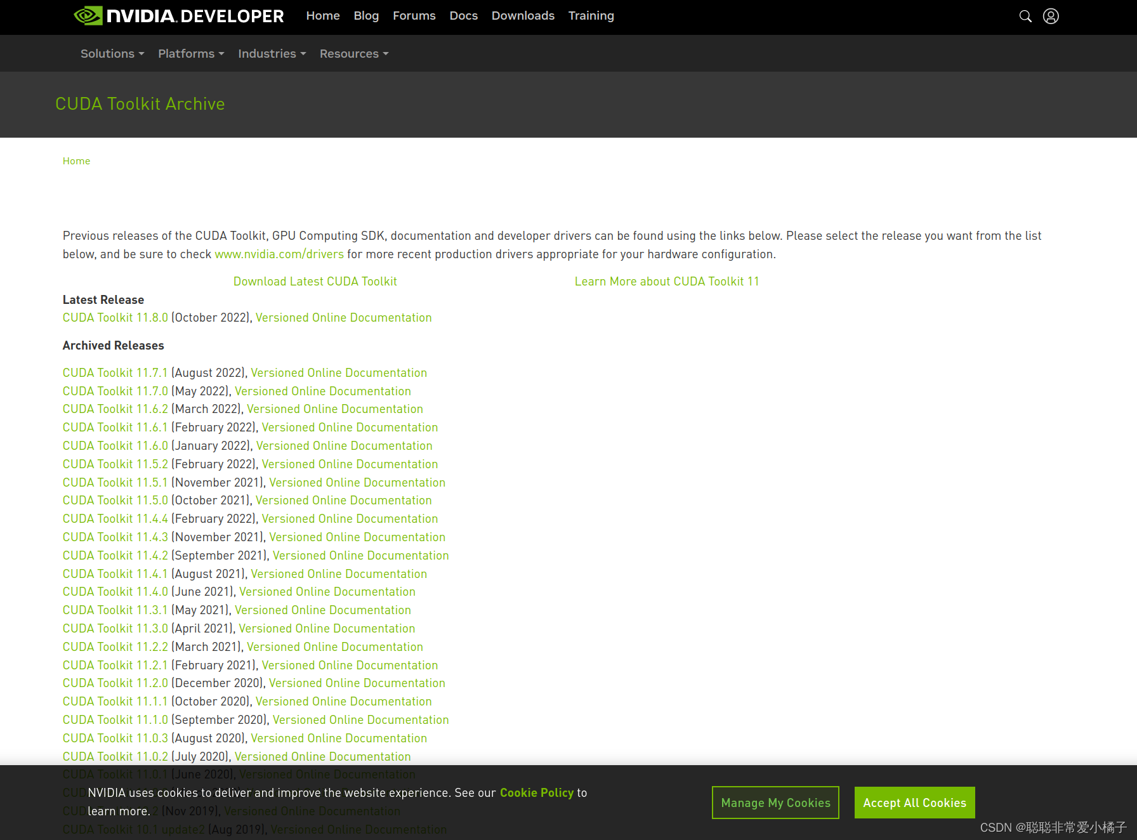Screen dimensions: 1137x840
Task: Click Accept All Cookies button
Action: point(914,803)
